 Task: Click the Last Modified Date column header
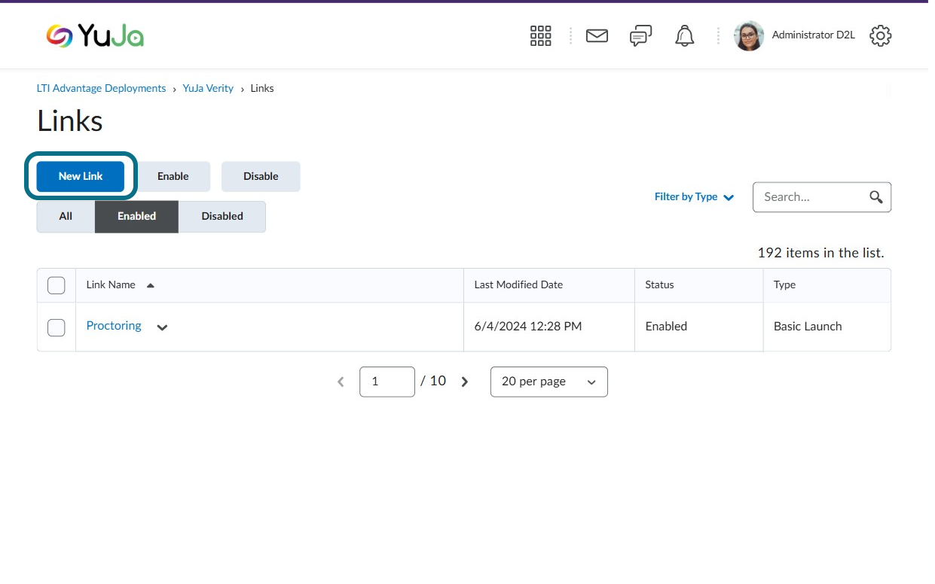[518, 284]
